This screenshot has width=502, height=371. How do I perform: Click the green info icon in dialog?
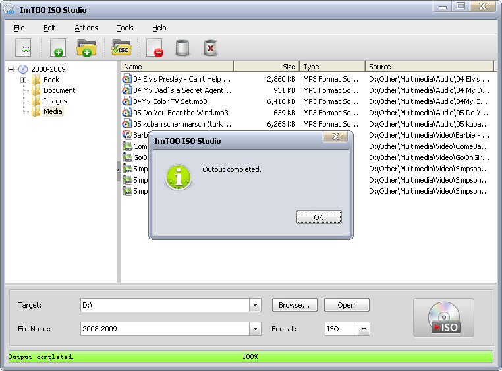pos(179,178)
